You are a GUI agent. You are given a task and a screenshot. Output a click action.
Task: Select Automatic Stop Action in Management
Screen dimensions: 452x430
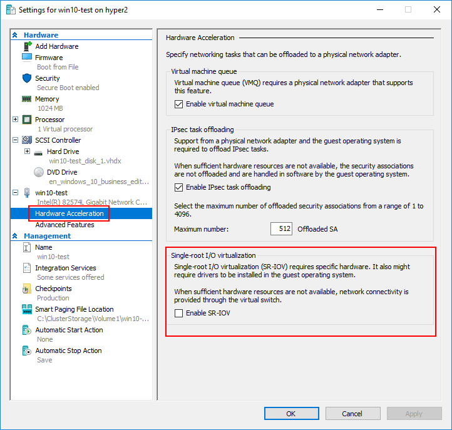[68, 351]
